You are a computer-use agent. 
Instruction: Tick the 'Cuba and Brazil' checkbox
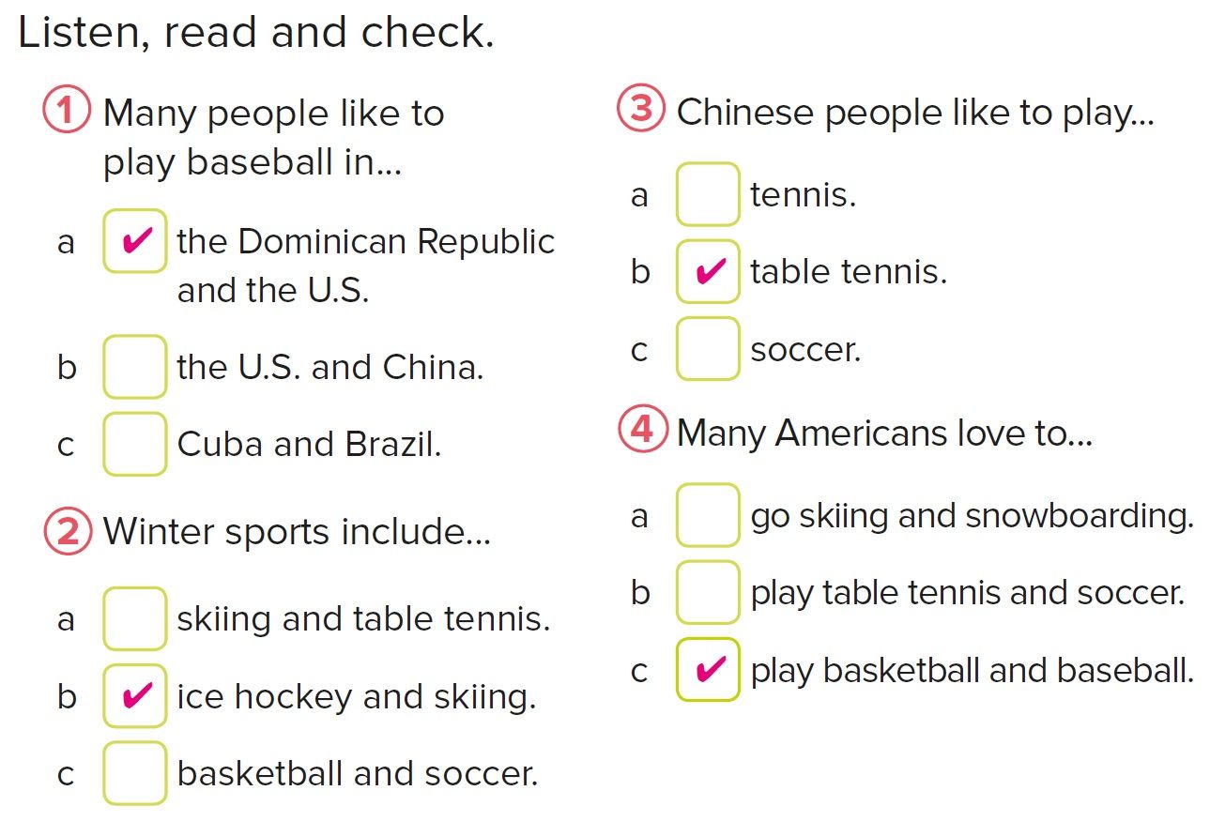(135, 444)
